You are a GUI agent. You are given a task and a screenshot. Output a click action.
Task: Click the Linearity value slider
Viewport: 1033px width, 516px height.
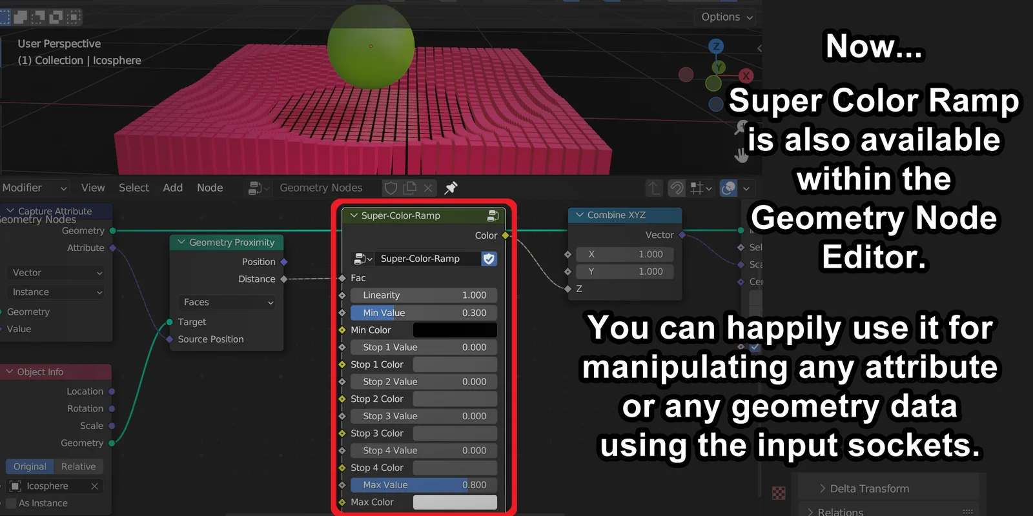424,295
